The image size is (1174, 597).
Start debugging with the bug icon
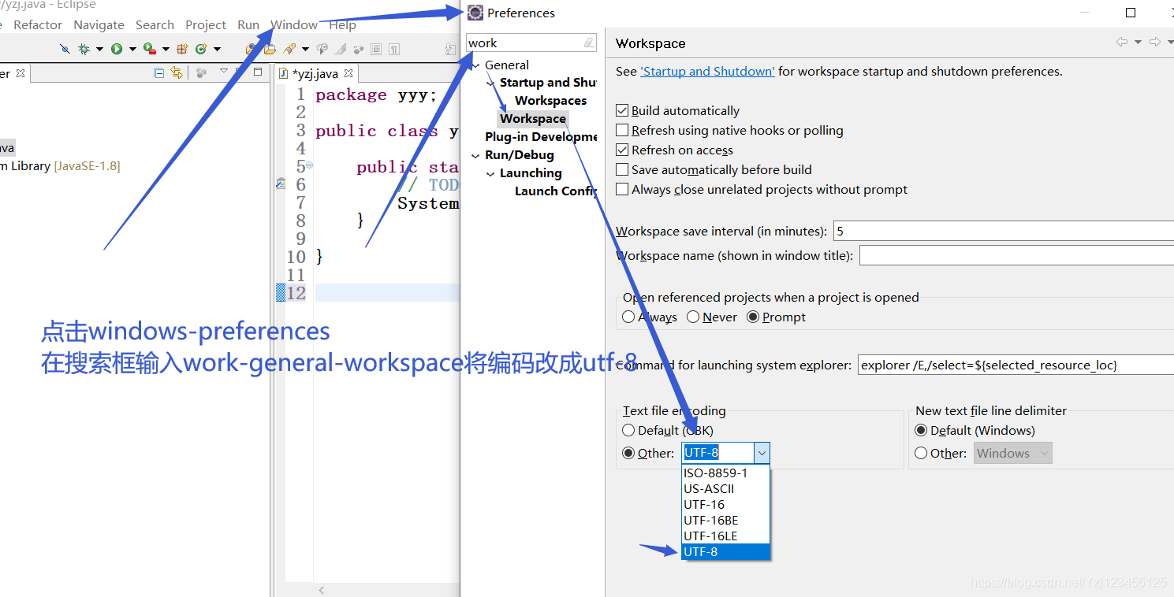point(84,49)
